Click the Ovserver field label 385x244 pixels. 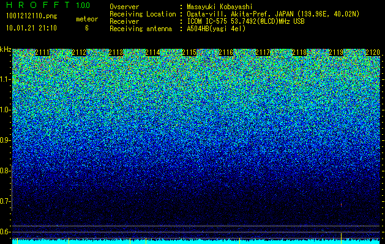(124, 7)
